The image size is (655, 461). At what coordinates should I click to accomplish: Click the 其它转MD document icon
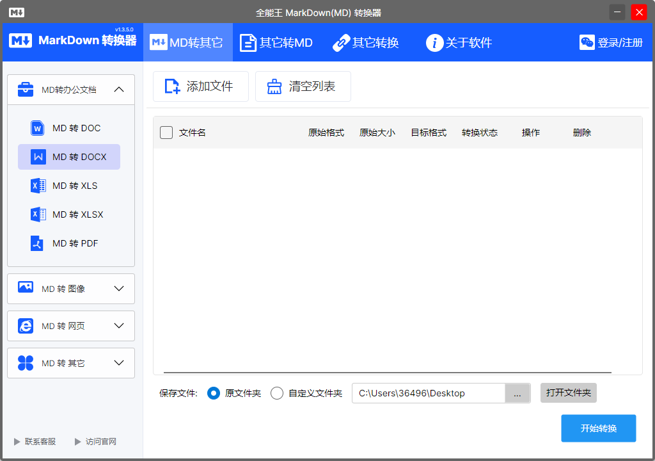point(248,43)
